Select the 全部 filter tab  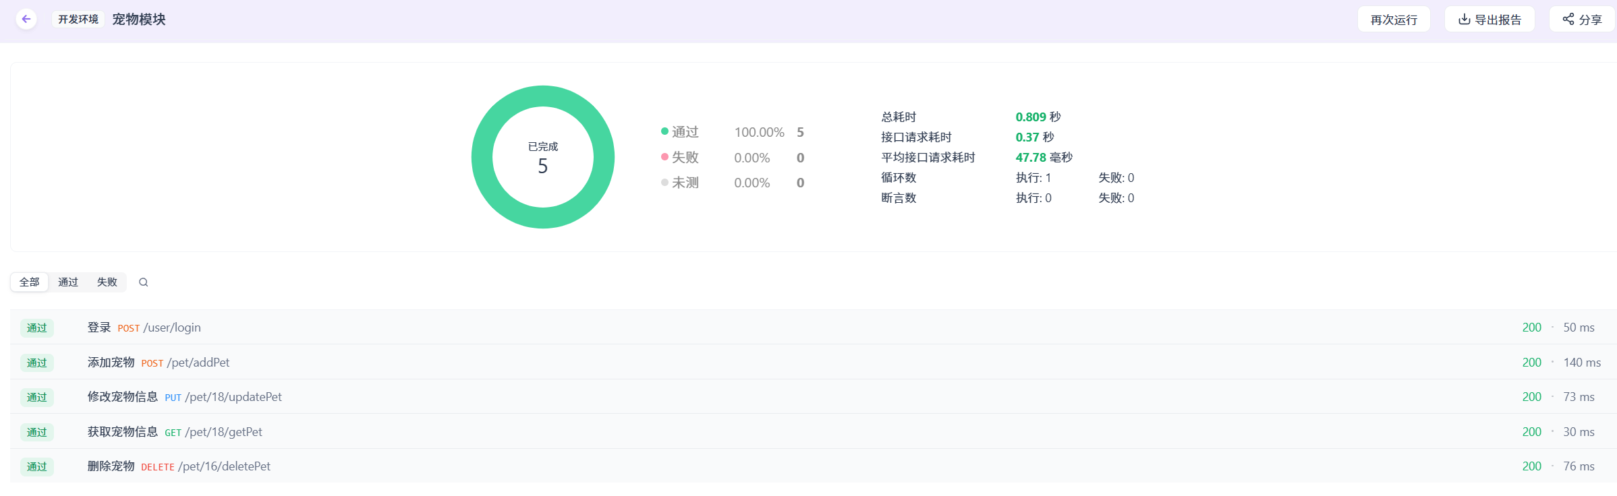click(x=30, y=282)
